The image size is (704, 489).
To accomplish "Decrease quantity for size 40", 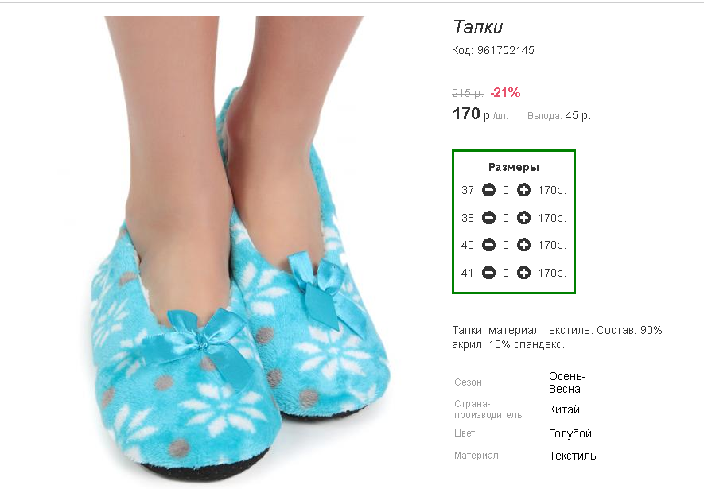I will coord(488,245).
